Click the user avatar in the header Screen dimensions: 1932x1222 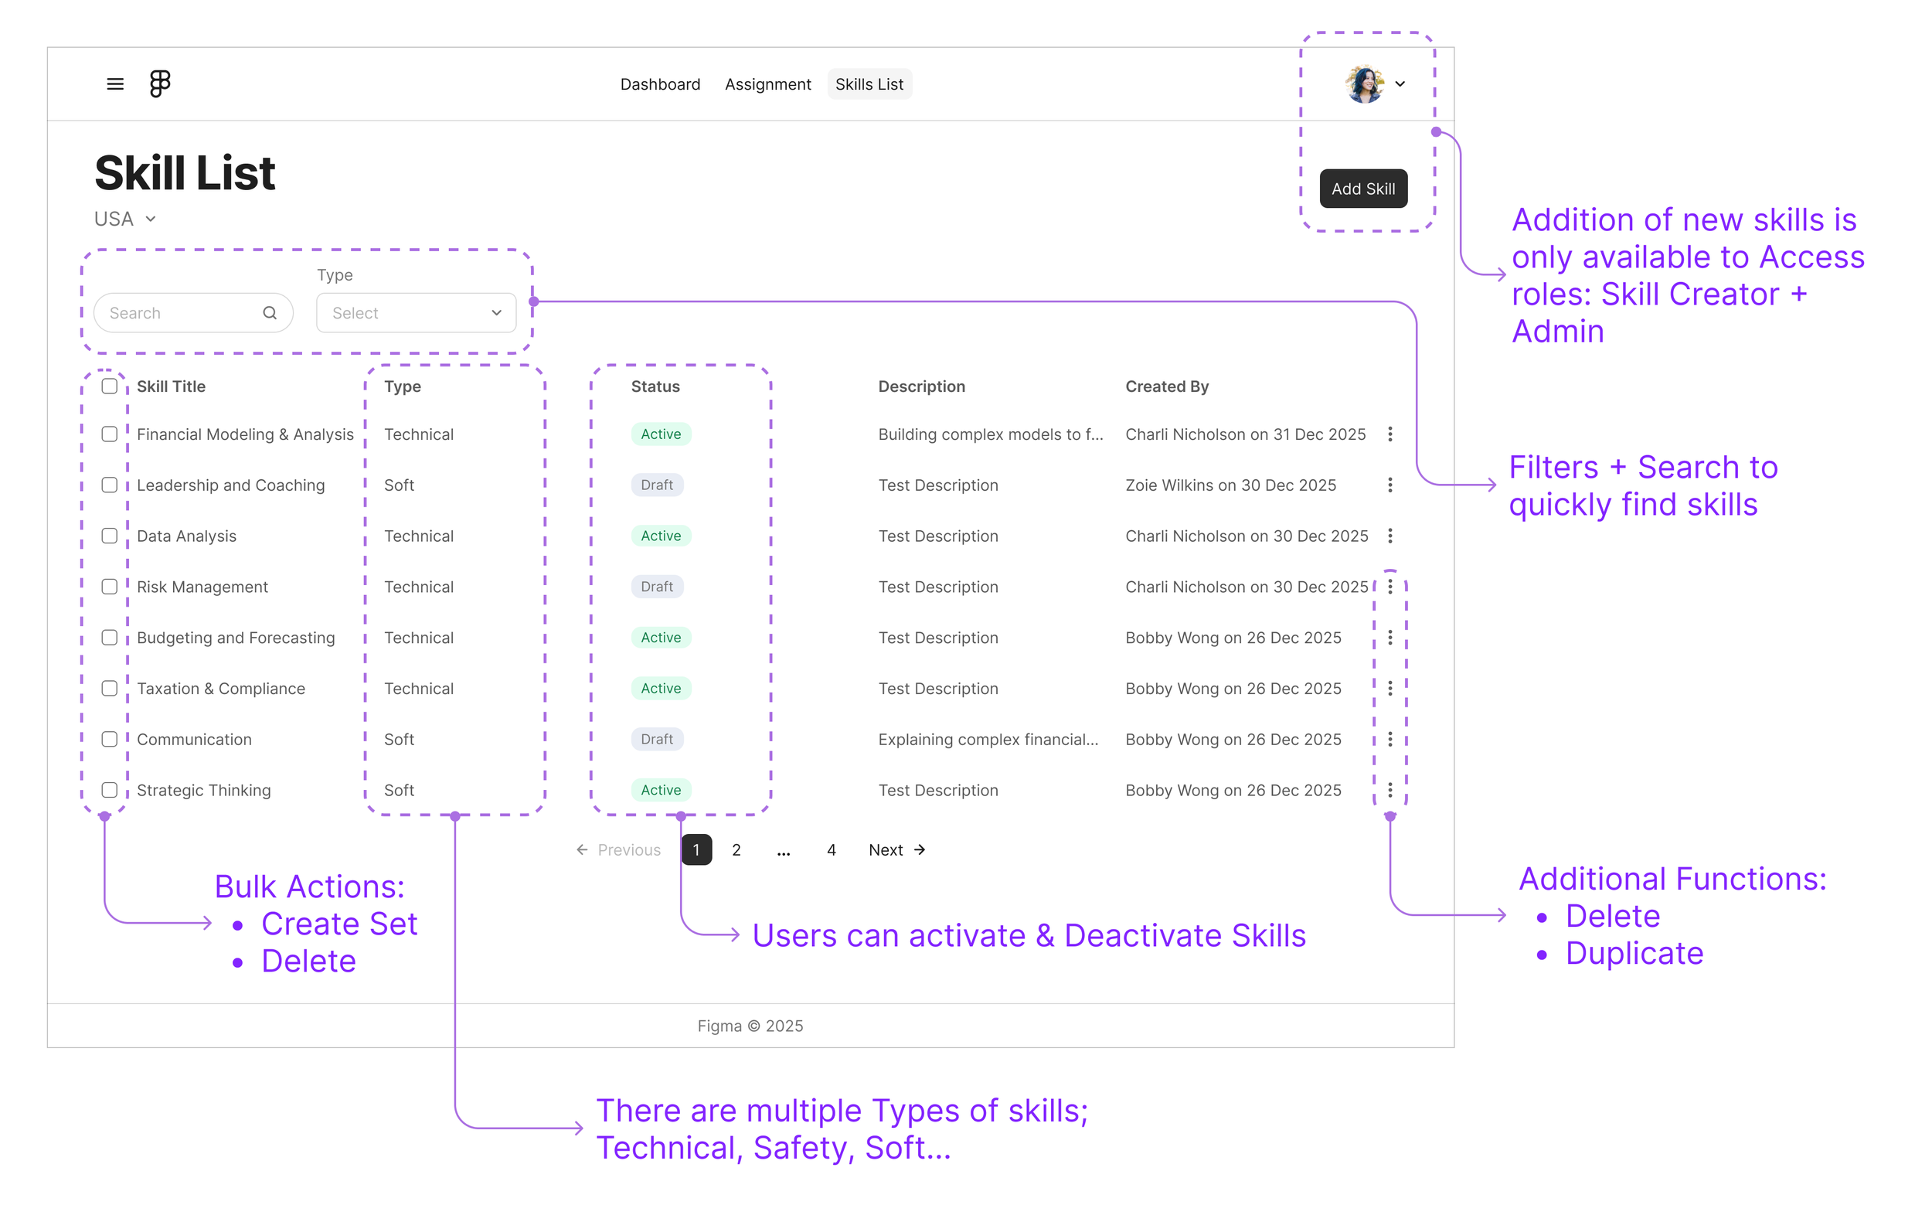coord(1364,83)
